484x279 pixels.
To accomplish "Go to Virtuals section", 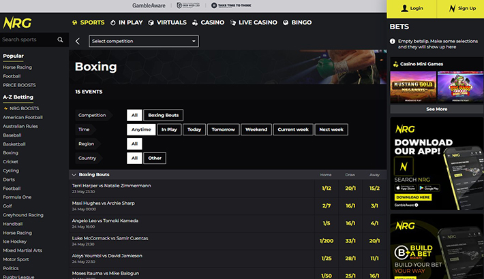I will point(167,22).
